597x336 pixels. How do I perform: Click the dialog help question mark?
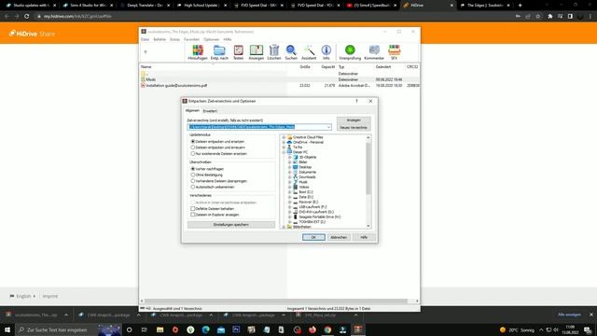coord(356,101)
